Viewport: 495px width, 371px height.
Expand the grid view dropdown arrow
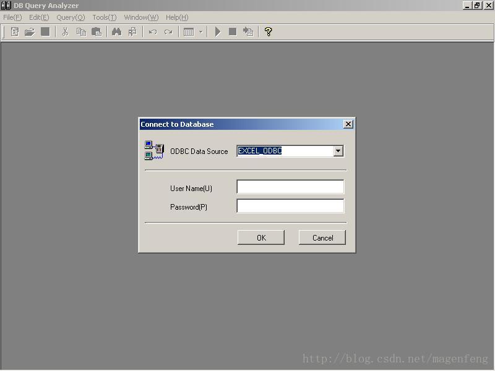200,32
